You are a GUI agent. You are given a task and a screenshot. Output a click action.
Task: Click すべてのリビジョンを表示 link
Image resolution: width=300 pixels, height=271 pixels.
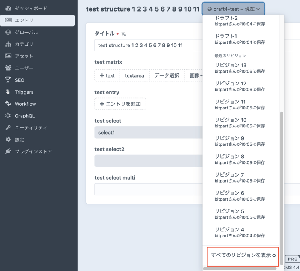tap(243, 255)
